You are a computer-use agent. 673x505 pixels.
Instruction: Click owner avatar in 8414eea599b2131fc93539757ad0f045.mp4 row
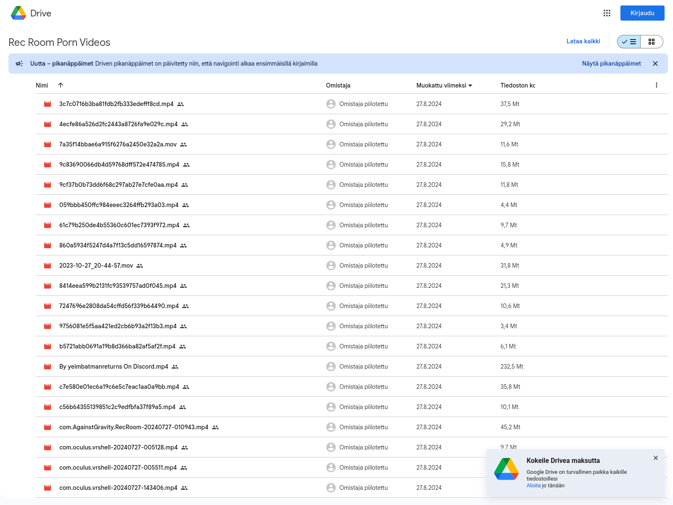point(331,286)
